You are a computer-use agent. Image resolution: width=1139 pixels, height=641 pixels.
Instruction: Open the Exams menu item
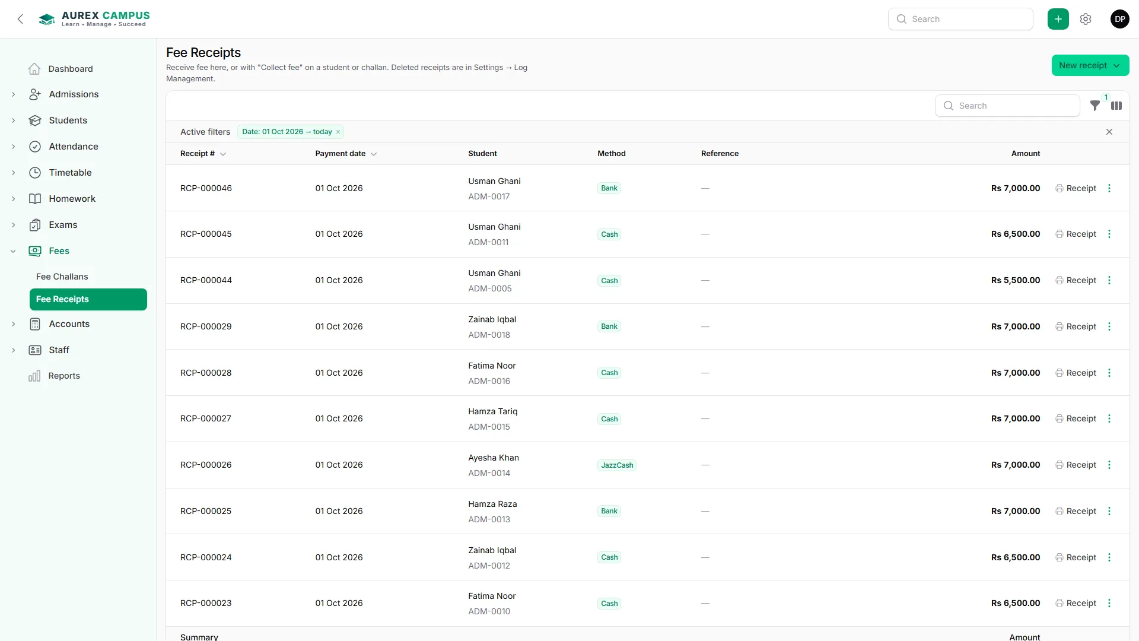coord(63,225)
